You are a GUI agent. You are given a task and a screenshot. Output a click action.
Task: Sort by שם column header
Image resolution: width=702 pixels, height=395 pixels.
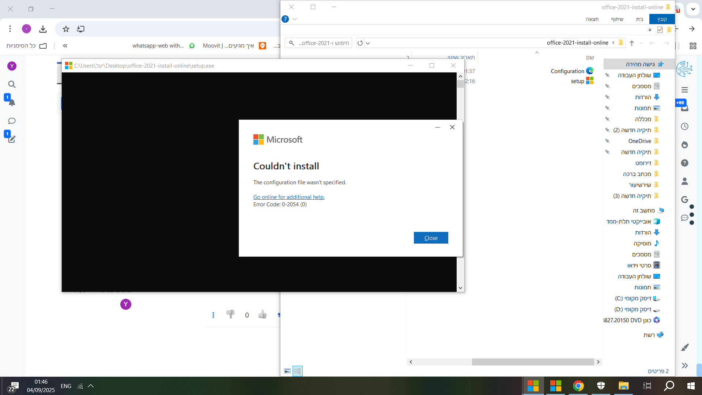point(590,57)
